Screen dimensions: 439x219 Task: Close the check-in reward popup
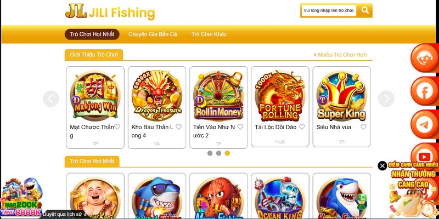[x=382, y=166]
